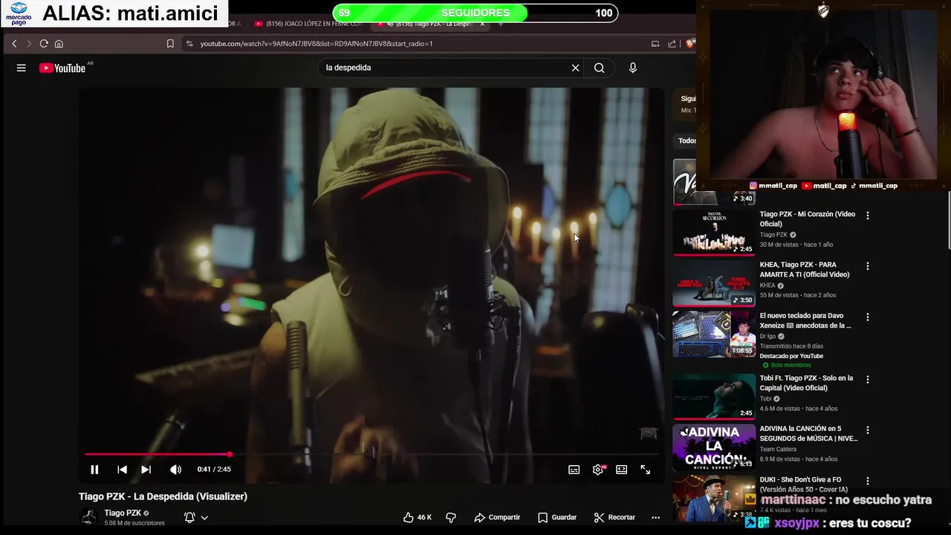Close the Tiago PZK browser tab
The height and width of the screenshot is (535, 951).
click(x=482, y=24)
